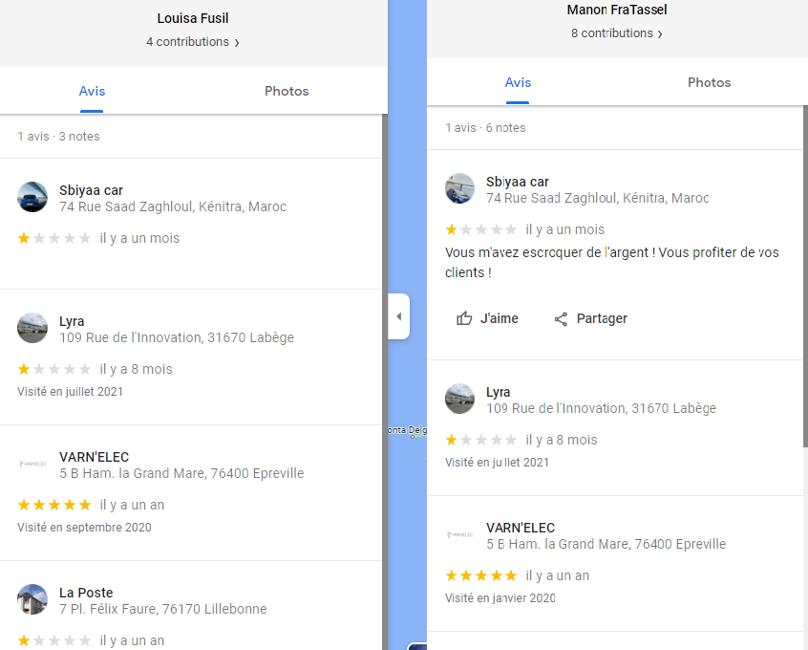
Task: Expand Louisa Fusil's 4 contributions
Action: point(193,42)
